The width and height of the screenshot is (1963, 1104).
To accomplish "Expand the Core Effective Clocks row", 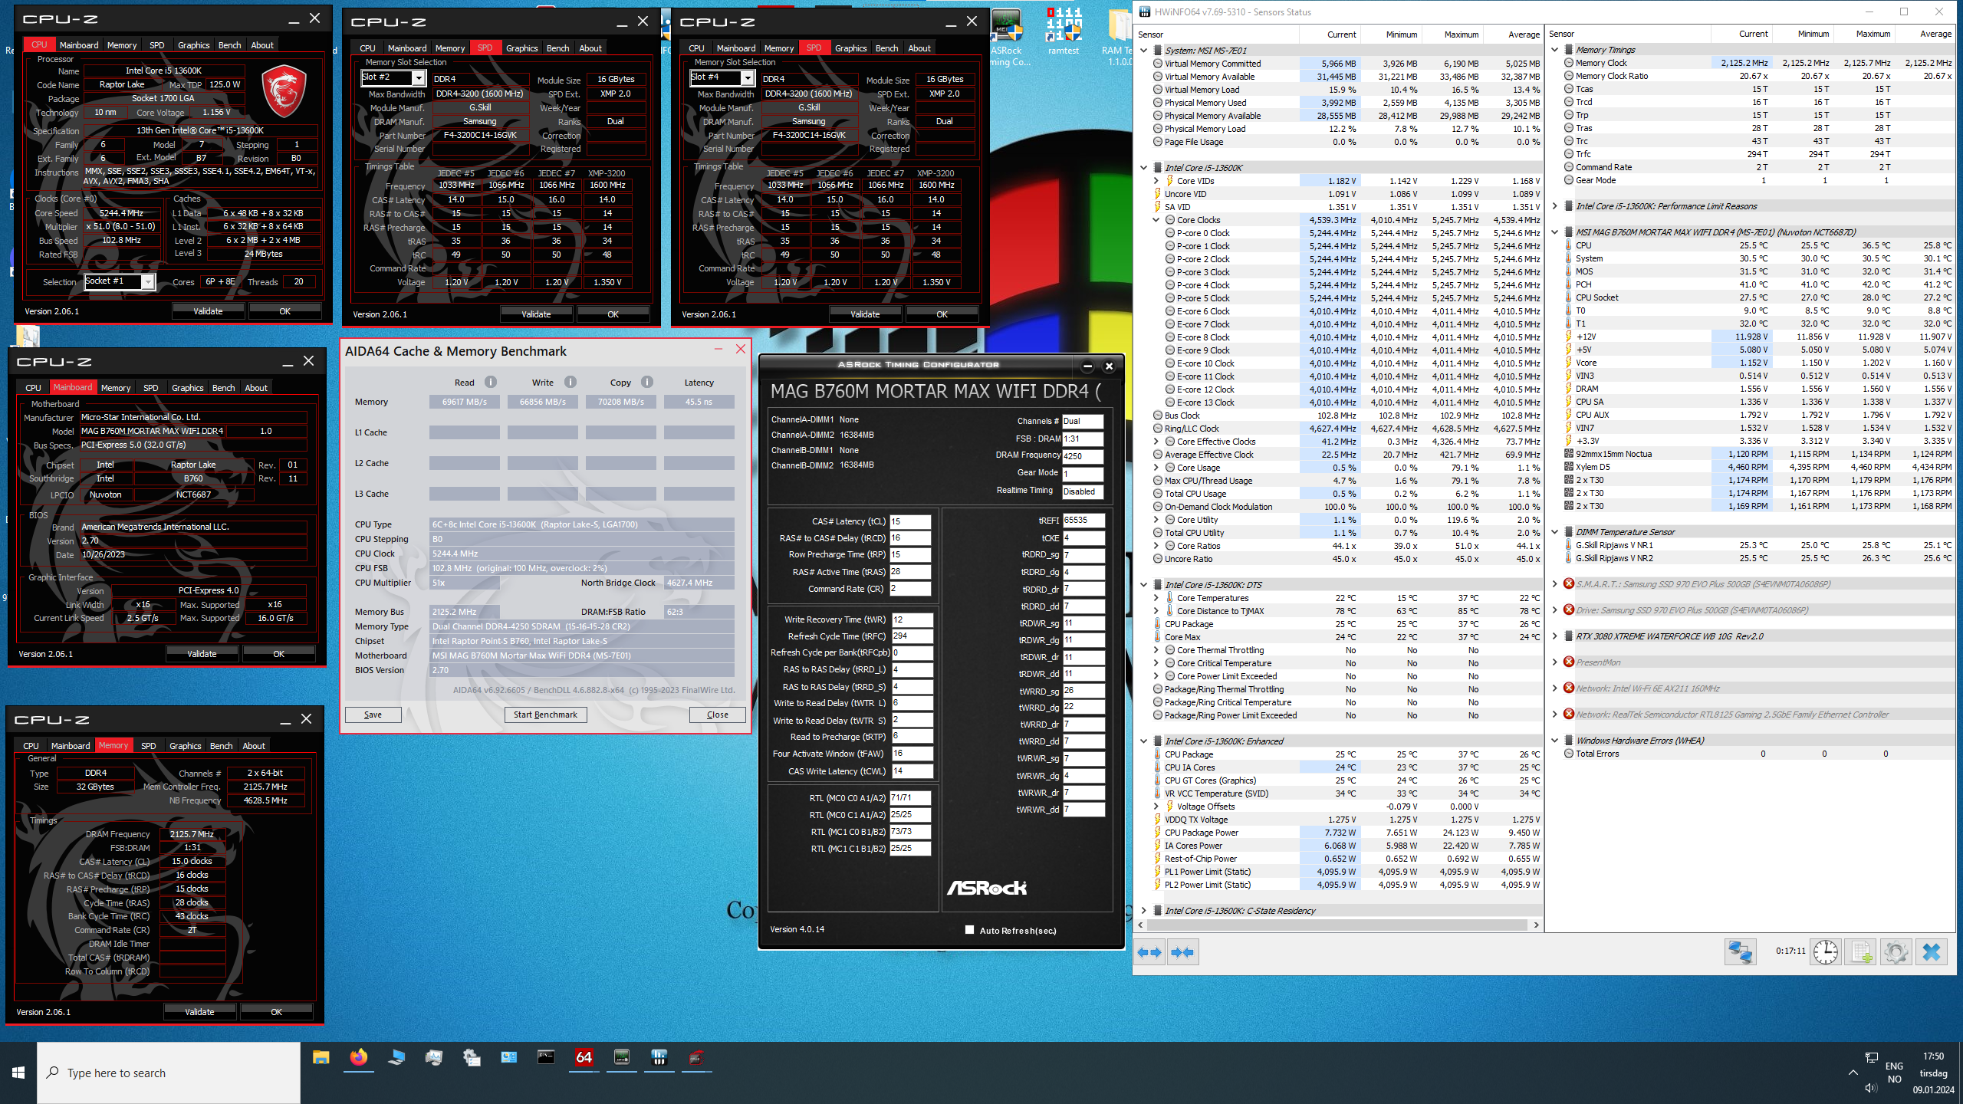I will coord(1156,442).
